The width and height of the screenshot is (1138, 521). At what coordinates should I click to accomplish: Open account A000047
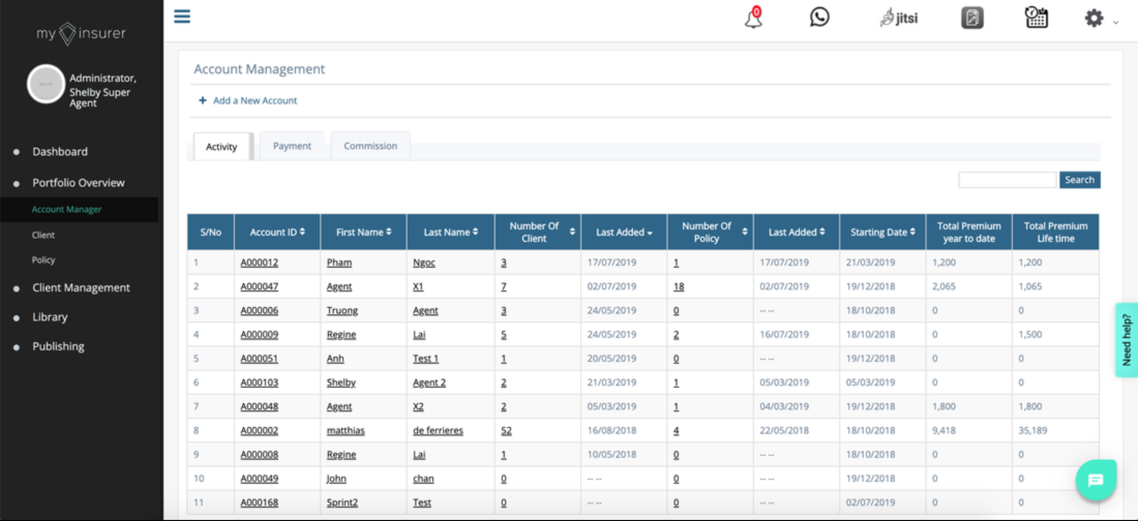point(259,286)
